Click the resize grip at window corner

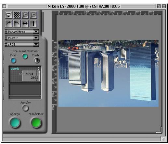pos(163,139)
